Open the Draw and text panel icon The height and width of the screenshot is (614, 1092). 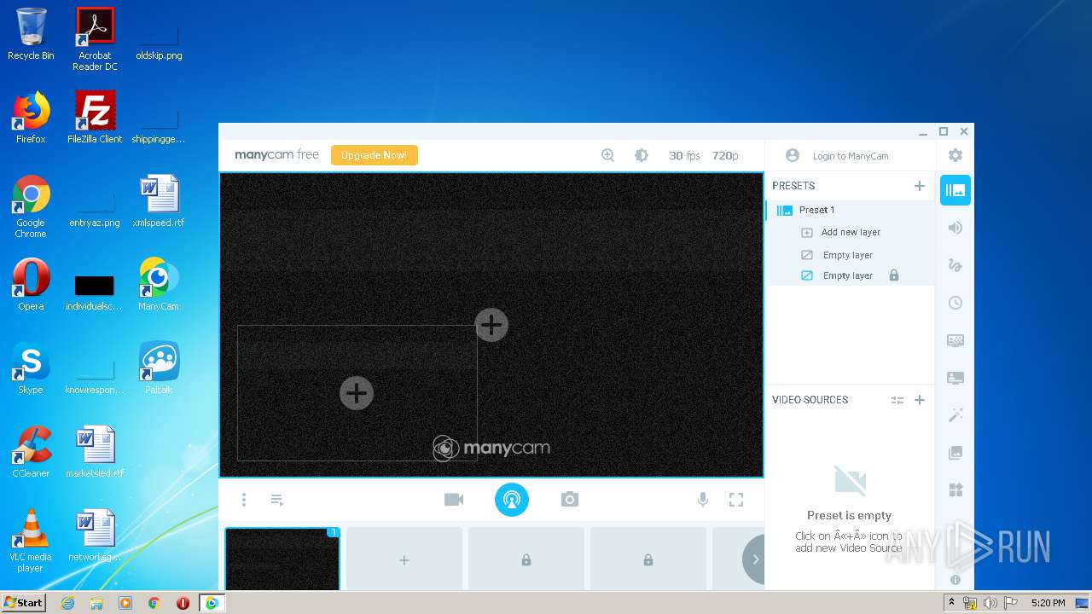pyautogui.click(x=955, y=265)
